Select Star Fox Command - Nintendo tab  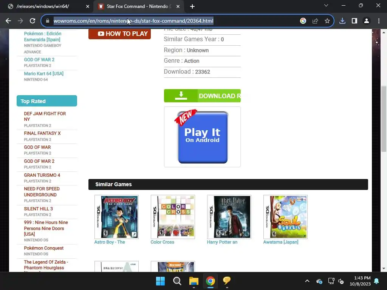click(x=139, y=6)
